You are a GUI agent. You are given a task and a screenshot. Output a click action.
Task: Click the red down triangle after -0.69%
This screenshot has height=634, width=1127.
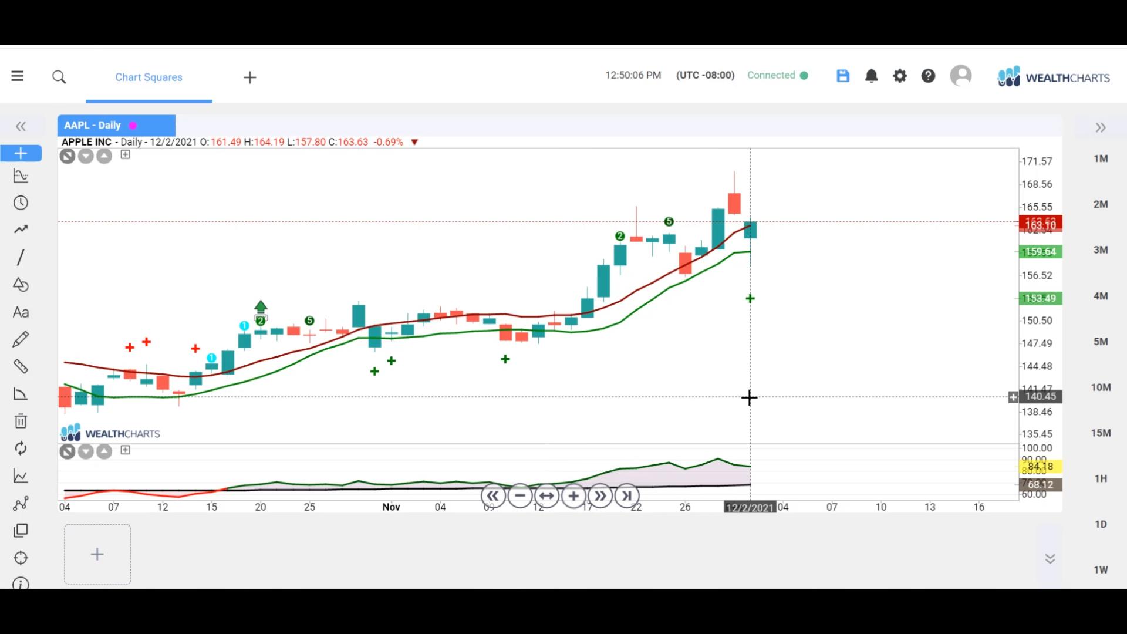[x=414, y=142]
